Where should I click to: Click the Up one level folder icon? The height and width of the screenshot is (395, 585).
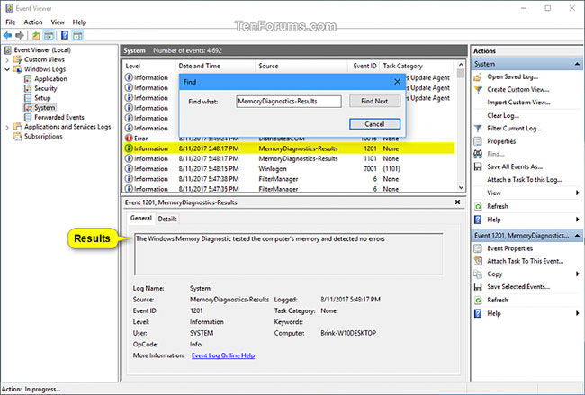36,35
